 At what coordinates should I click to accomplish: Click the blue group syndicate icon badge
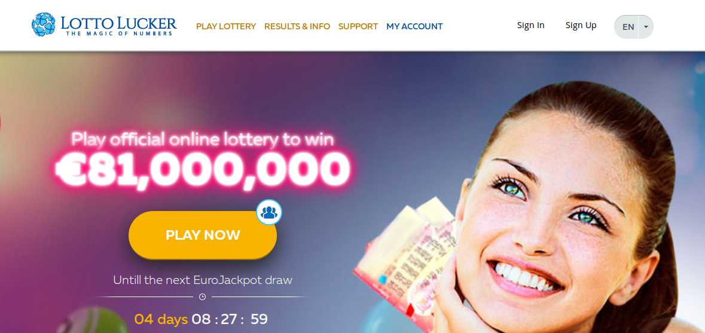(x=269, y=212)
